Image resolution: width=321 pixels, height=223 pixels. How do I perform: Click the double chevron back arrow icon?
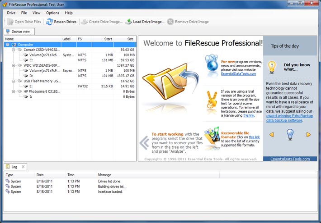(x=145, y=143)
